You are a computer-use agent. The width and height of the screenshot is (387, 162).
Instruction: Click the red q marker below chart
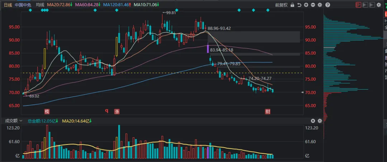tap(107, 111)
